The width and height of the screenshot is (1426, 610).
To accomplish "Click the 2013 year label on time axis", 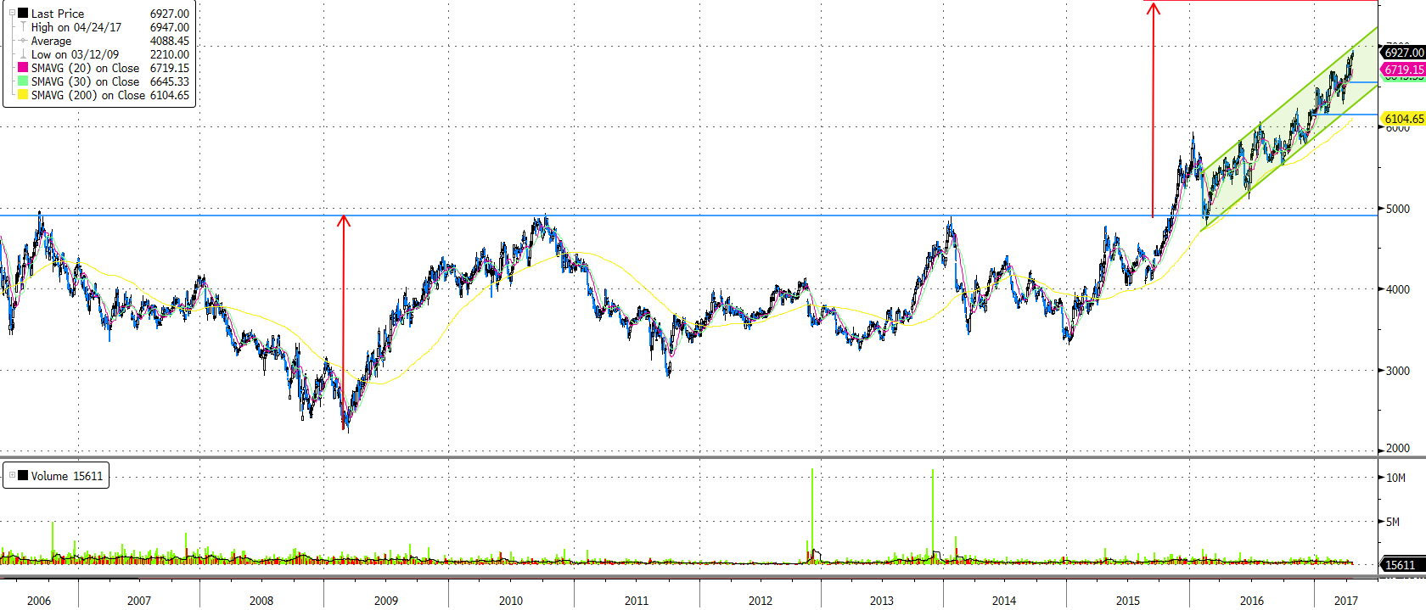I will [x=882, y=601].
